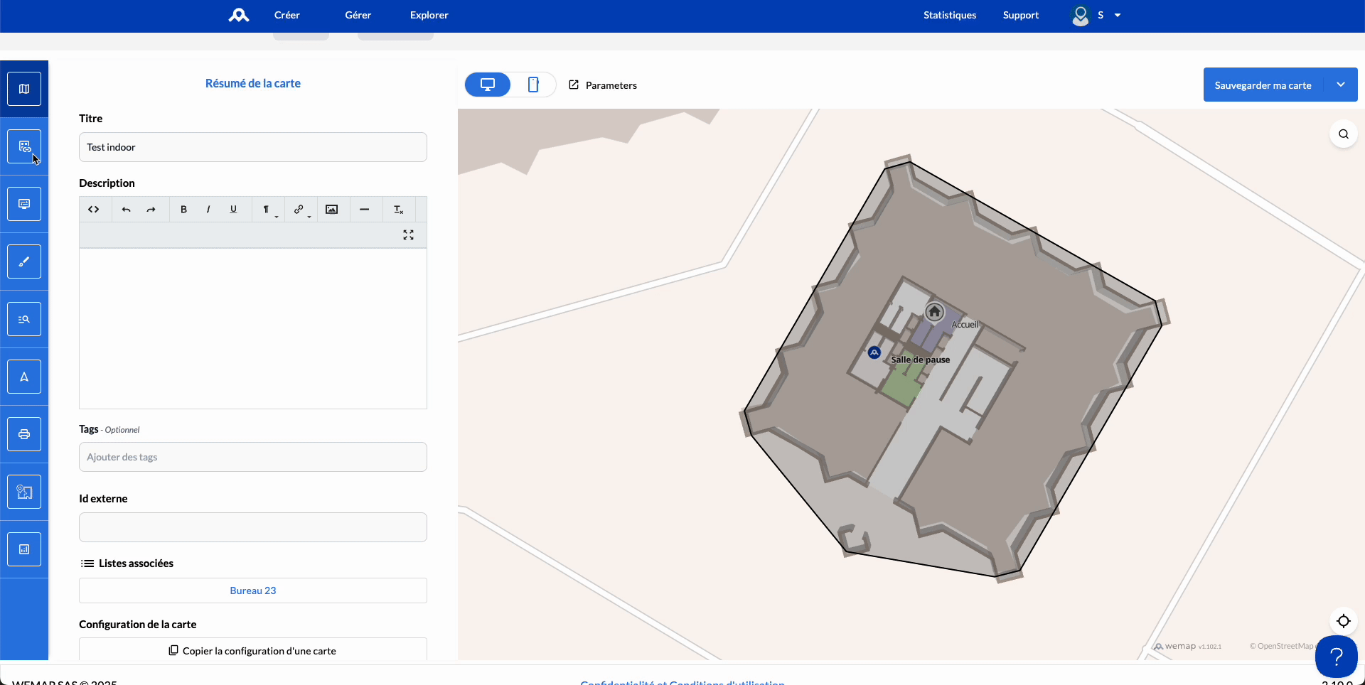Click the map search magnifier icon
The height and width of the screenshot is (685, 1365).
click(x=1344, y=134)
